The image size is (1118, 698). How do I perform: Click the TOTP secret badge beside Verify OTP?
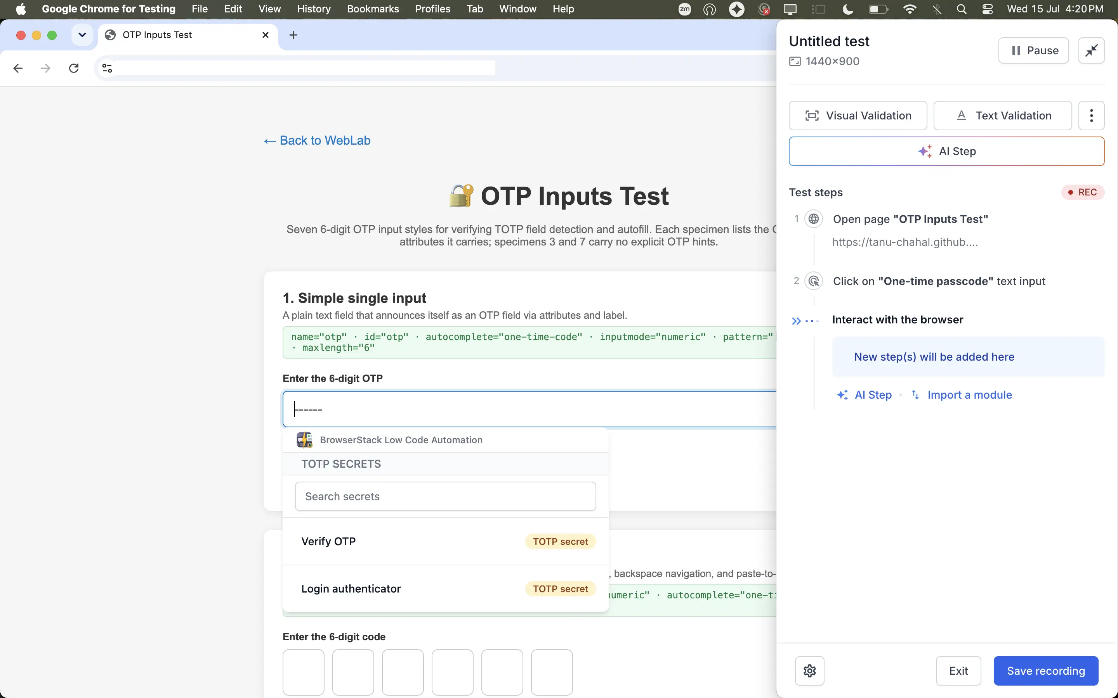(x=560, y=541)
